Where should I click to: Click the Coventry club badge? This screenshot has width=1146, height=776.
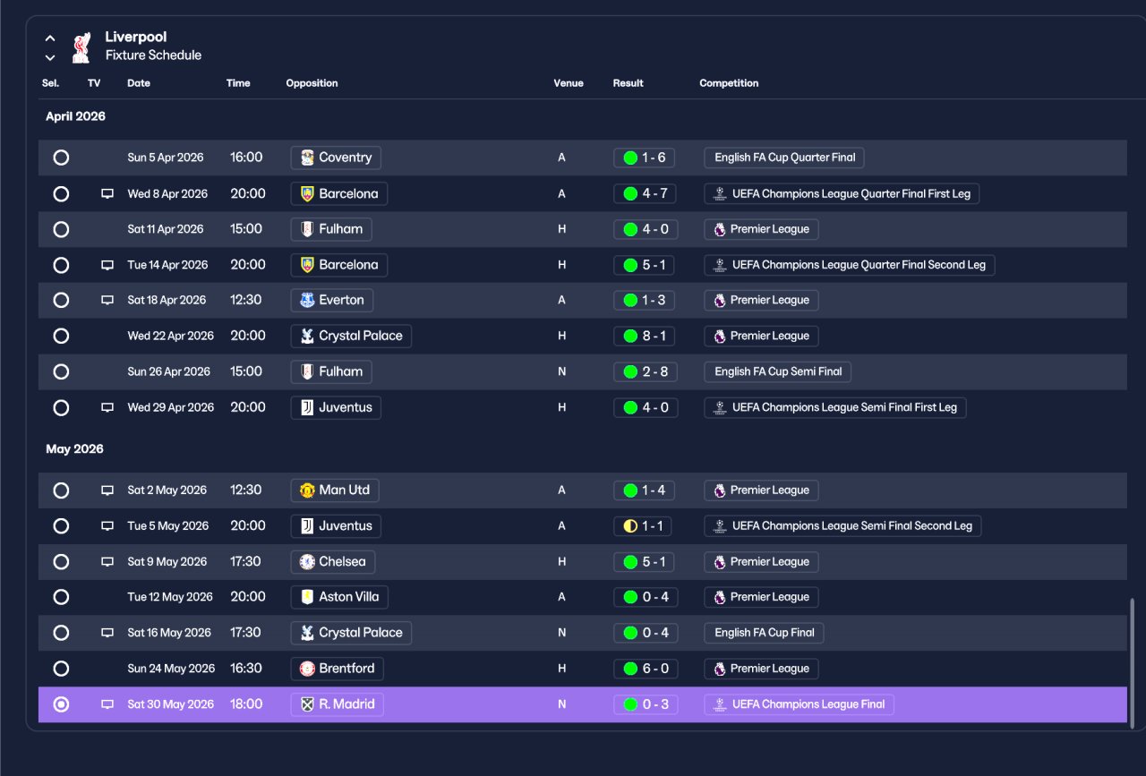point(307,158)
